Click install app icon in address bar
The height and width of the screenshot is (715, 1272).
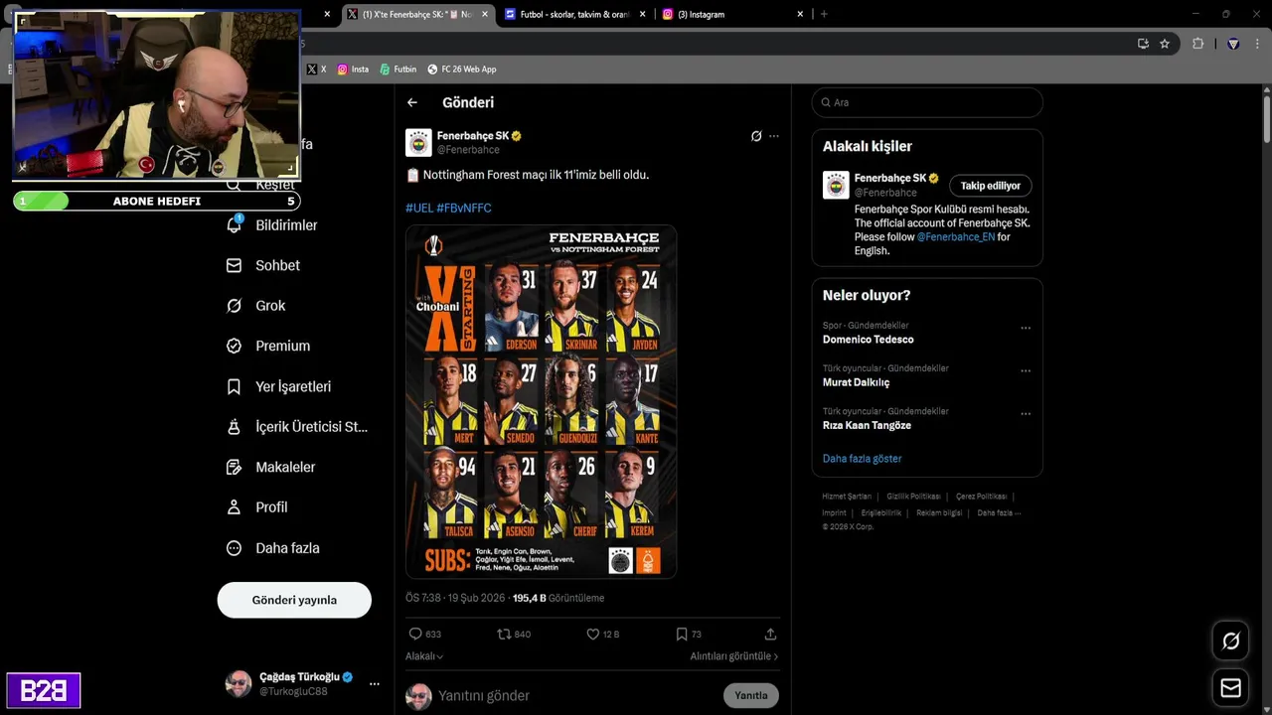click(1143, 44)
